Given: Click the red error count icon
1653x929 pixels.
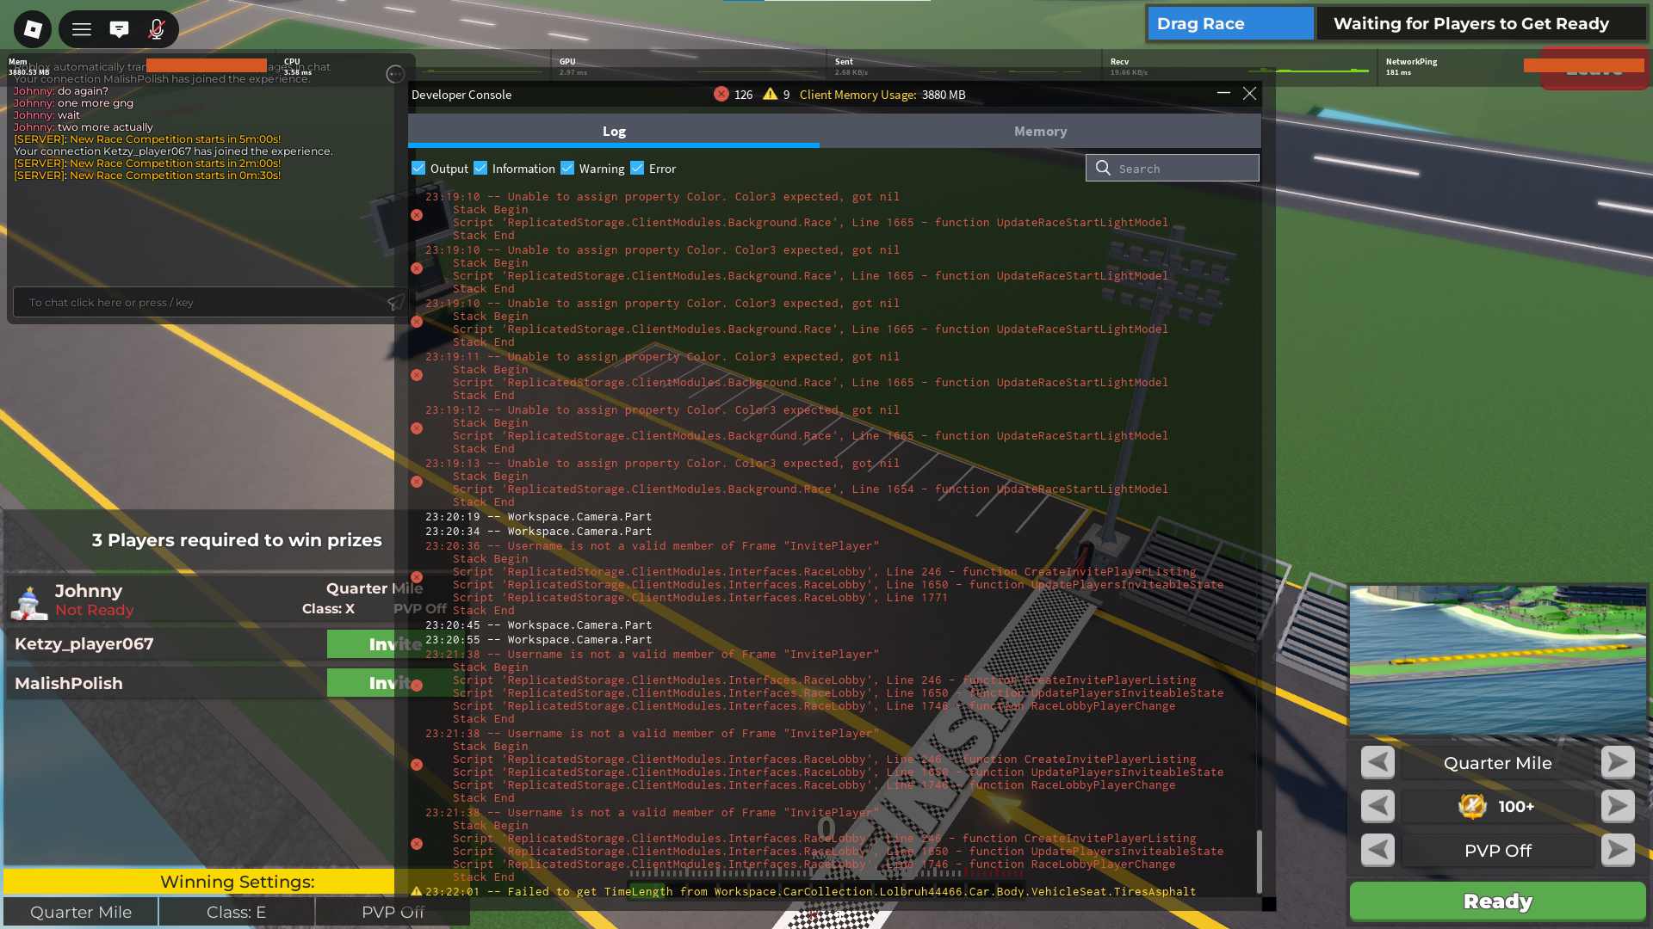Looking at the screenshot, I should click(721, 95).
